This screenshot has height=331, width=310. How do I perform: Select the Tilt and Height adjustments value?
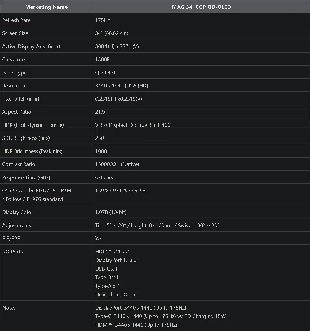(157, 225)
